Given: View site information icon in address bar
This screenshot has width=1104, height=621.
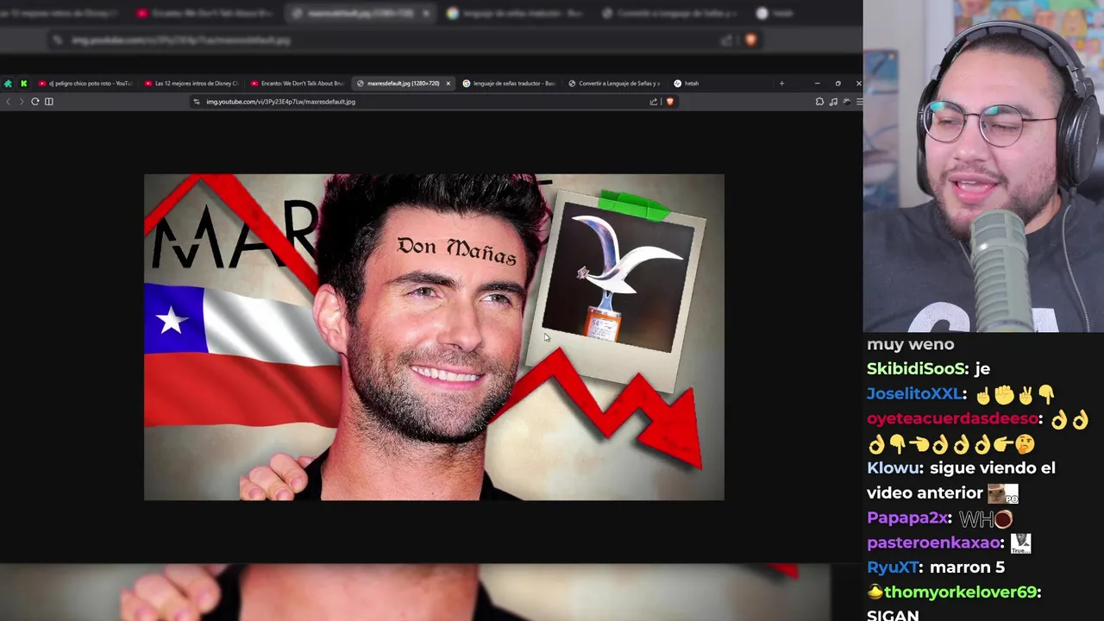Looking at the screenshot, I should tap(197, 102).
